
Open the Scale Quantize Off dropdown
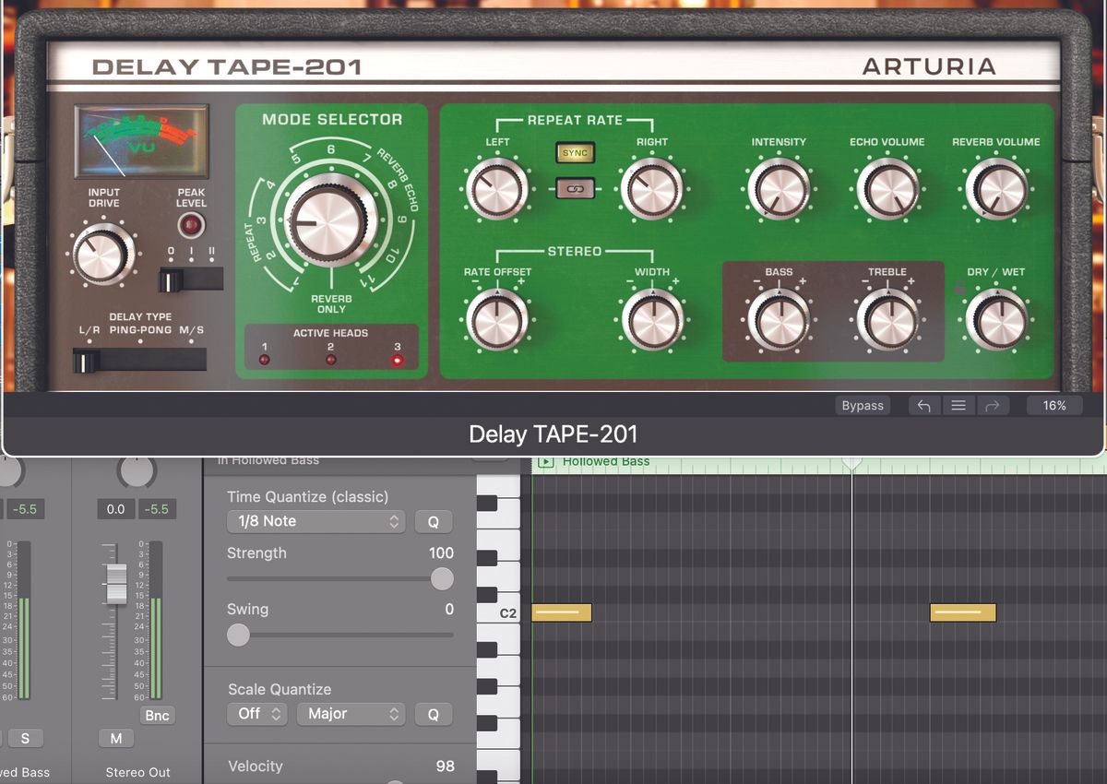(x=256, y=715)
